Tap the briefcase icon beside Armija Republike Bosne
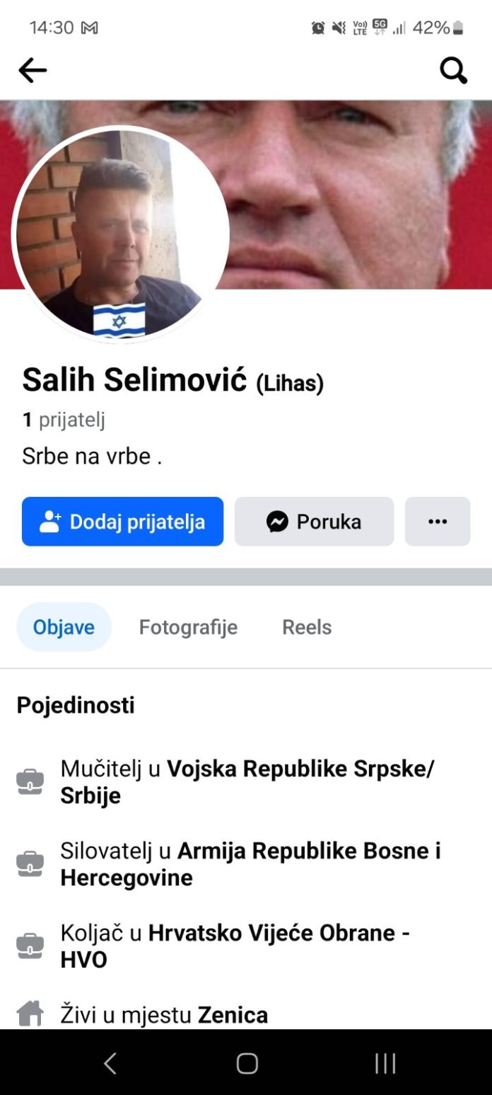 point(30,864)
